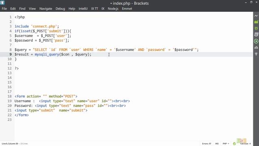Open the Emmet menu
Viewport: 259px width, 146px height.
tap(127, 9)
